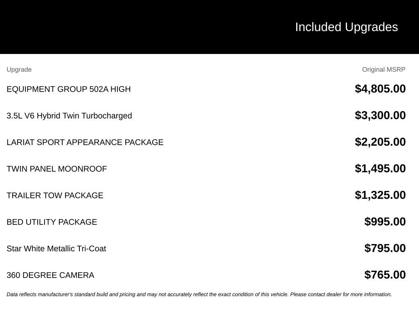Select 360 DEGREE CAMERA upgrade entry
This screenshot has width=419, height=314.
tap(50, 275)
